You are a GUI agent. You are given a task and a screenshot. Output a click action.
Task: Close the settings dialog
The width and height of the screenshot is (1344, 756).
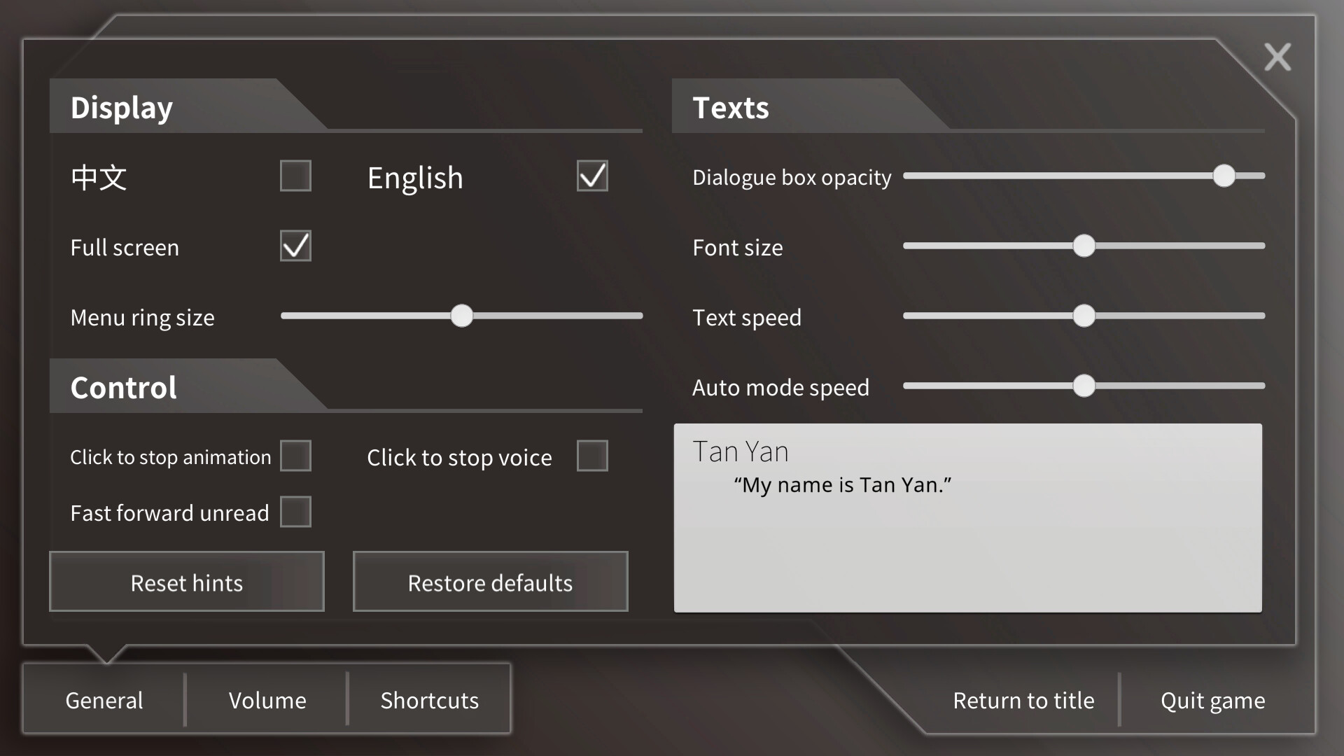[x=1278, y=57]
